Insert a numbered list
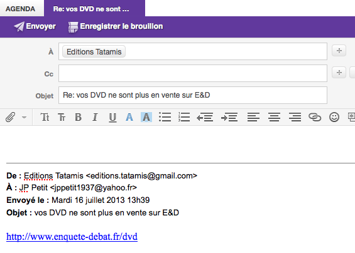Screen dimensions: 355x253 [x=184, y=117]
